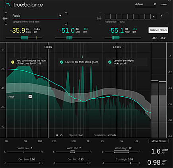Click the Width Mid slider handle
Screen dimensions: 173x168
72,152
